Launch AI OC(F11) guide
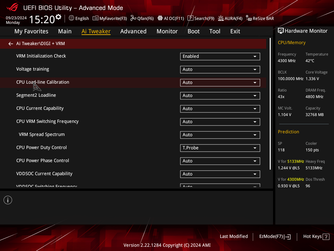This screenshot has width=334, height=251. tap(171, 18)
